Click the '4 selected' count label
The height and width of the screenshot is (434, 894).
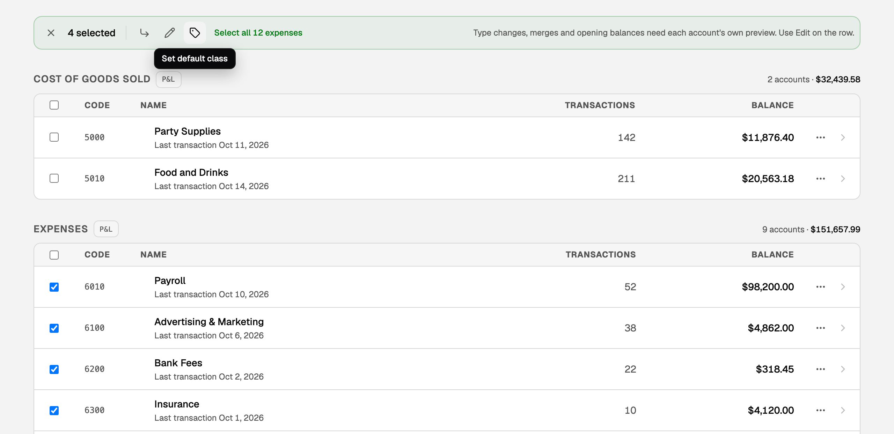click(91, 33)
